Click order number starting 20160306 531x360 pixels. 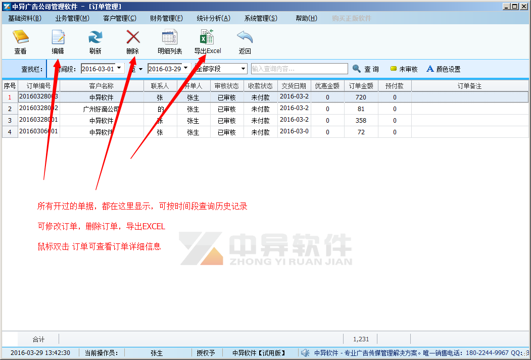click(38, 132)
